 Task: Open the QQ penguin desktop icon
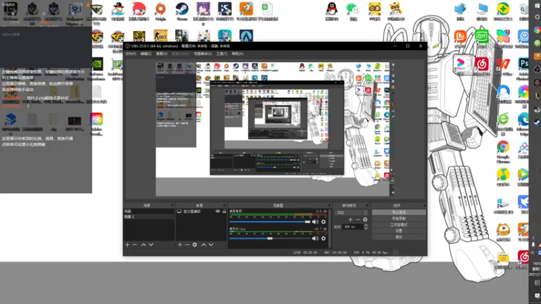pyautogui.click(x=331, y=11)
